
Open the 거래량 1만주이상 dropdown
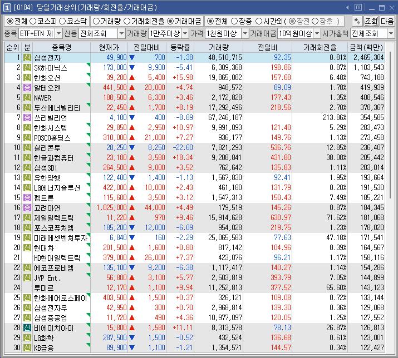[x=185, y=33]
